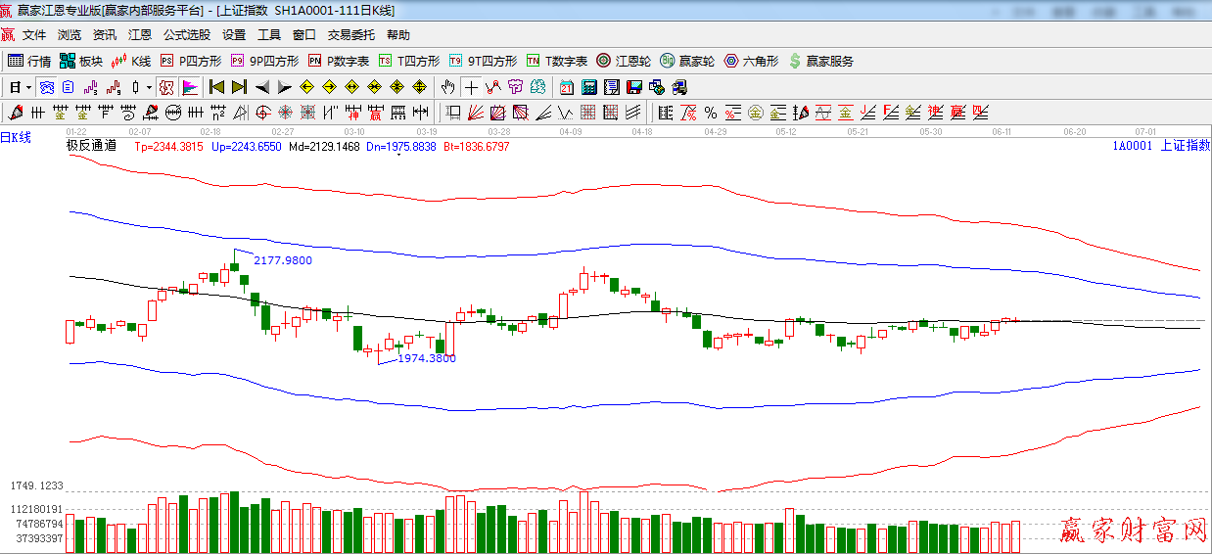Expand the candlestick style dropdown arrow

(x=149, y=87)
